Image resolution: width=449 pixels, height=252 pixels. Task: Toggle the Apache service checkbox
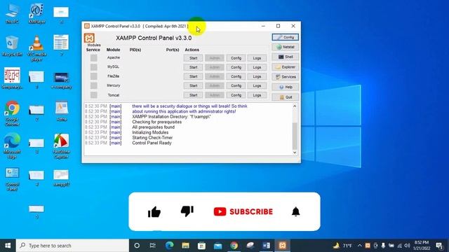[x=93, y=58]
